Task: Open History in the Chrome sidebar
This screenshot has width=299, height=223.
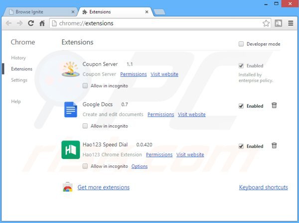Action: [18, 58]
